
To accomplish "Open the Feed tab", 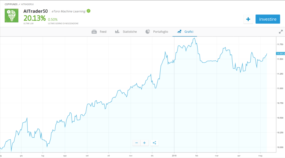I will (99, 32).
